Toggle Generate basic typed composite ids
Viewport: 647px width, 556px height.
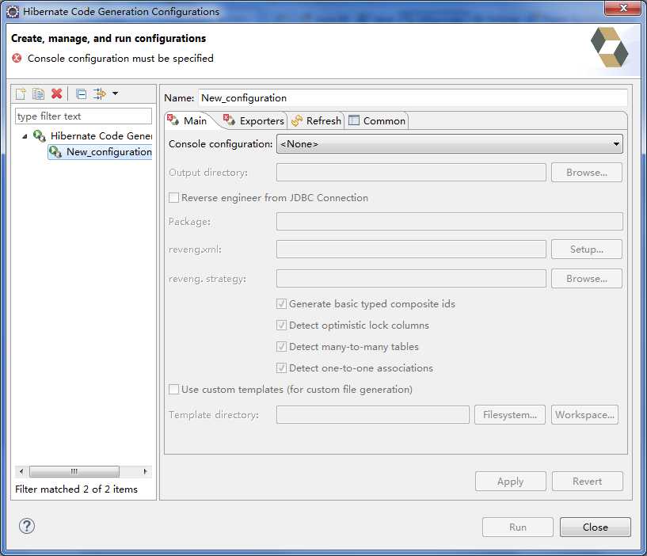point(281,304)
